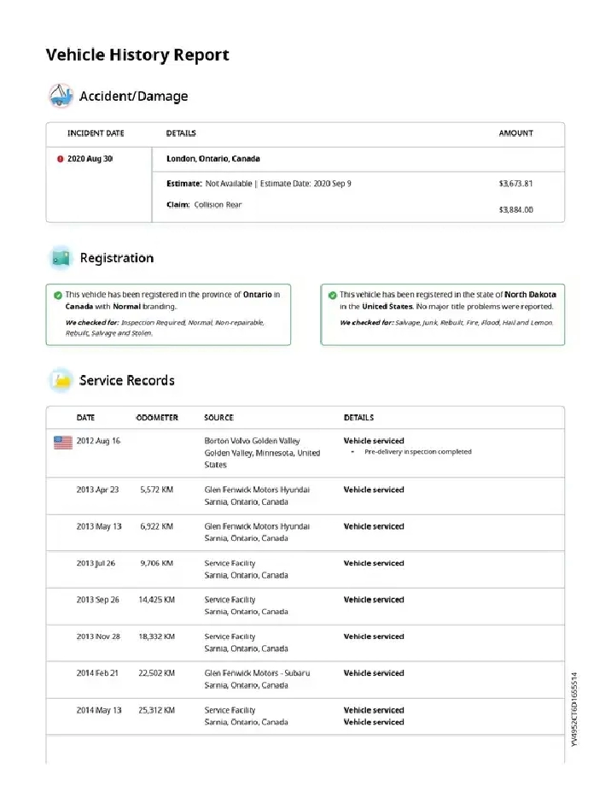Screen dimensions: 611x792
Task: Click the 14,425 KM odometer reading
Action: 156,600
